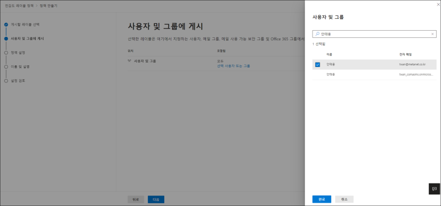This screenshot has height=206, width=441.
Task: Clear the search field with X icon
Action: click(433, 34)
